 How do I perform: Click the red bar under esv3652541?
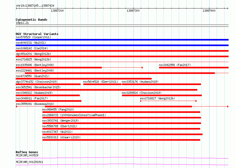click(106, 90)
